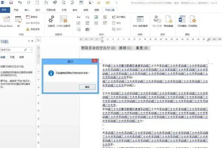Insert date picker content control
This screenshot has height=148, width=222.
(x=105, y=23)
